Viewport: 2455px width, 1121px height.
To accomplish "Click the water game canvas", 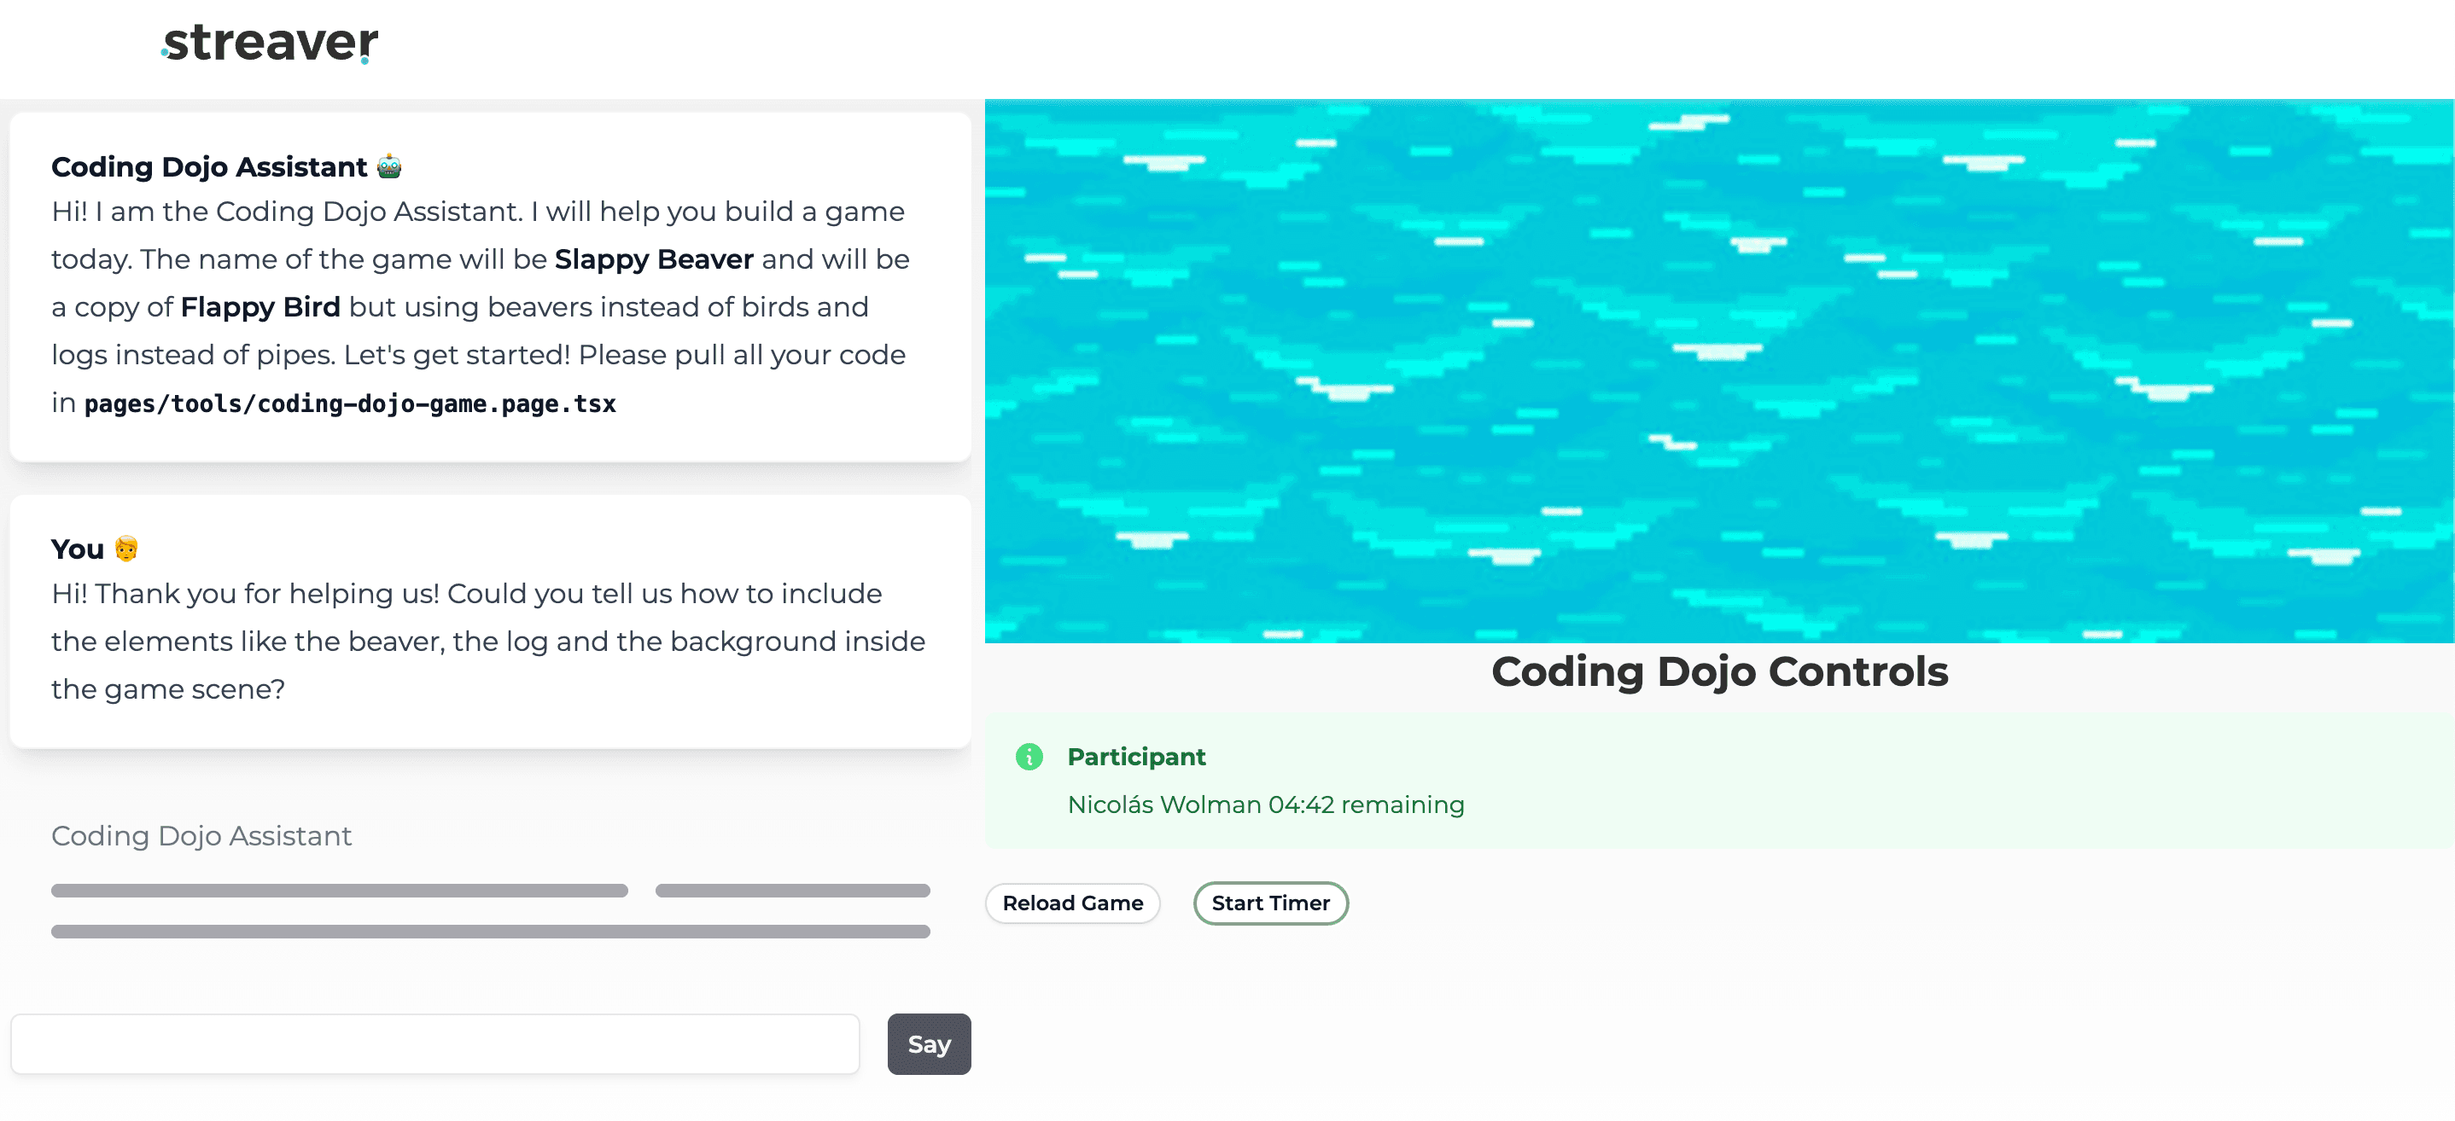I will coord(1719,371).
